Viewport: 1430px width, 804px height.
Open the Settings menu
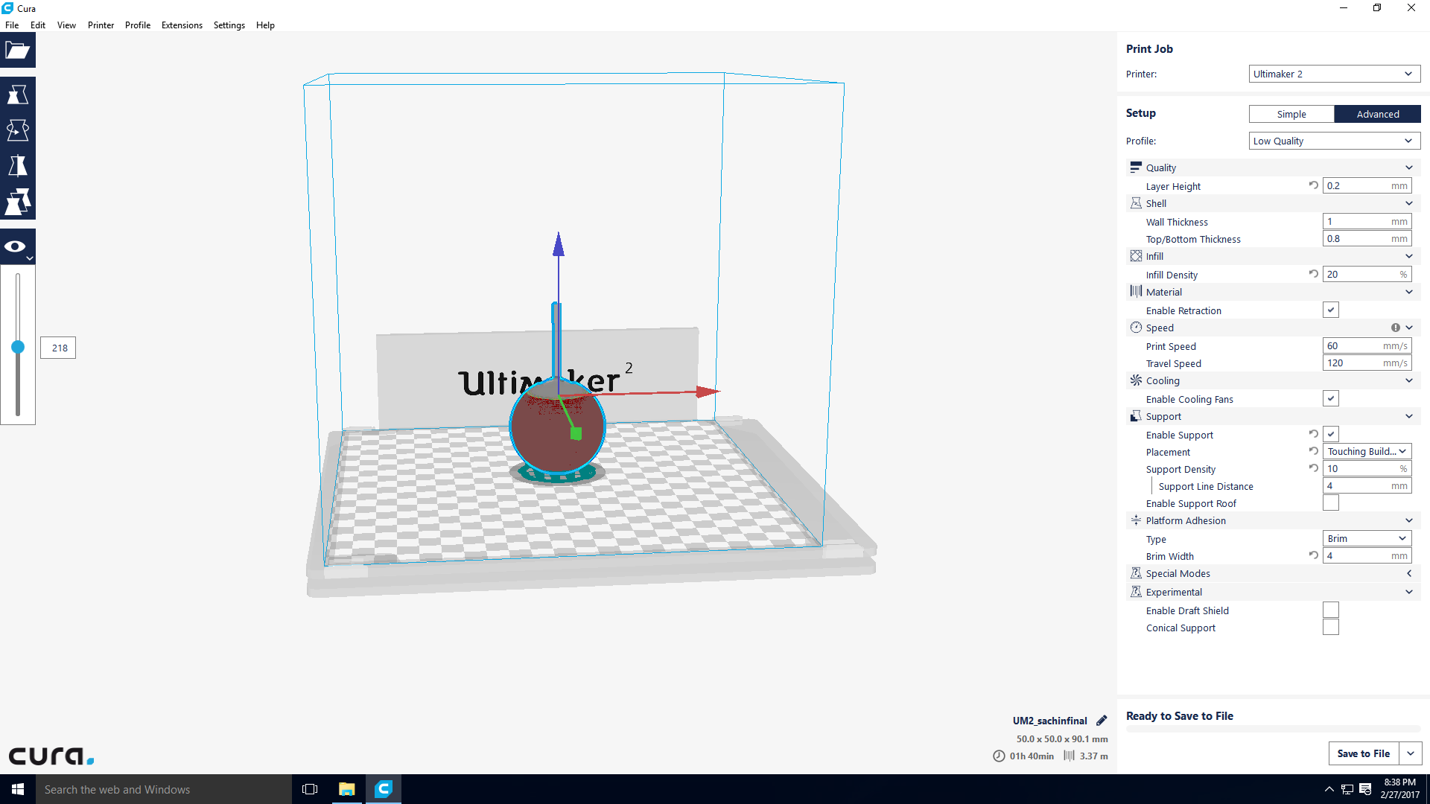click(x=229, y=25)
